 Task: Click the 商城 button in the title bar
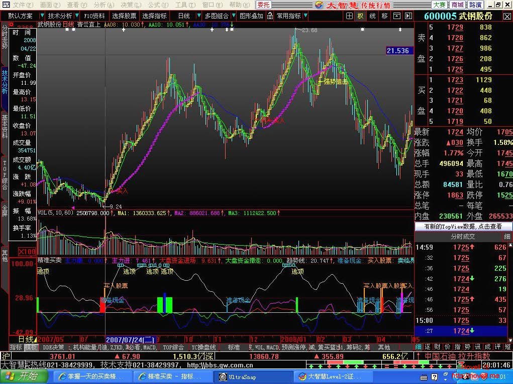point(457,5)
